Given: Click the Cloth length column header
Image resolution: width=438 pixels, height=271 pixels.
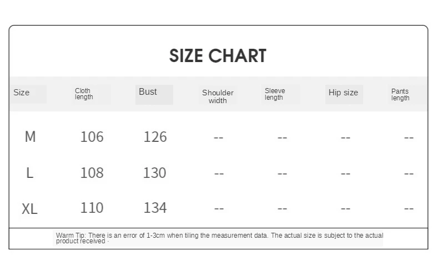Looking at the screenshot, I should [84, 94].
